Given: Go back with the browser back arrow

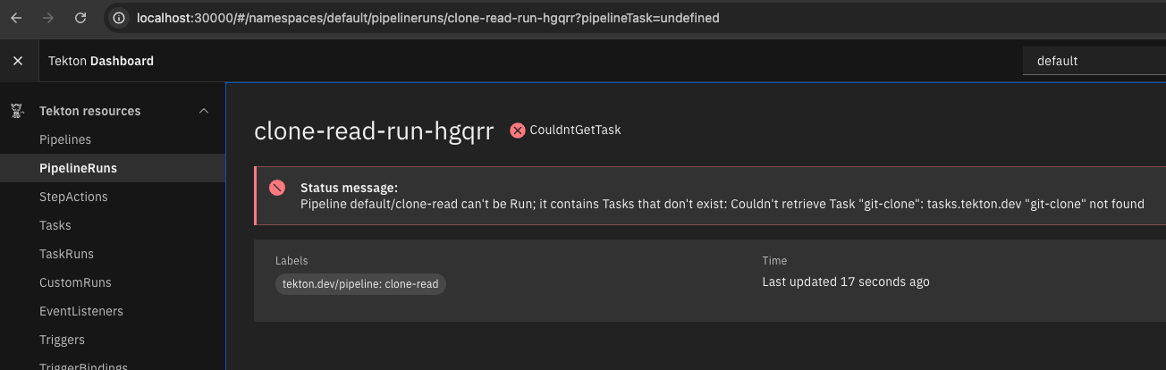Looking at the screenshot, I should coord(16,18).
